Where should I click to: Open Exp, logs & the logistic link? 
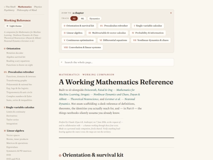coord(17,88)
